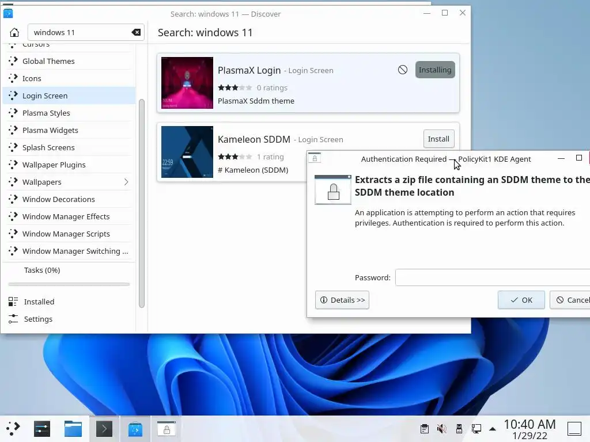Open System Settings from taskbar
The height and width of the screenshot is (442, 590).
coord(41,428)
